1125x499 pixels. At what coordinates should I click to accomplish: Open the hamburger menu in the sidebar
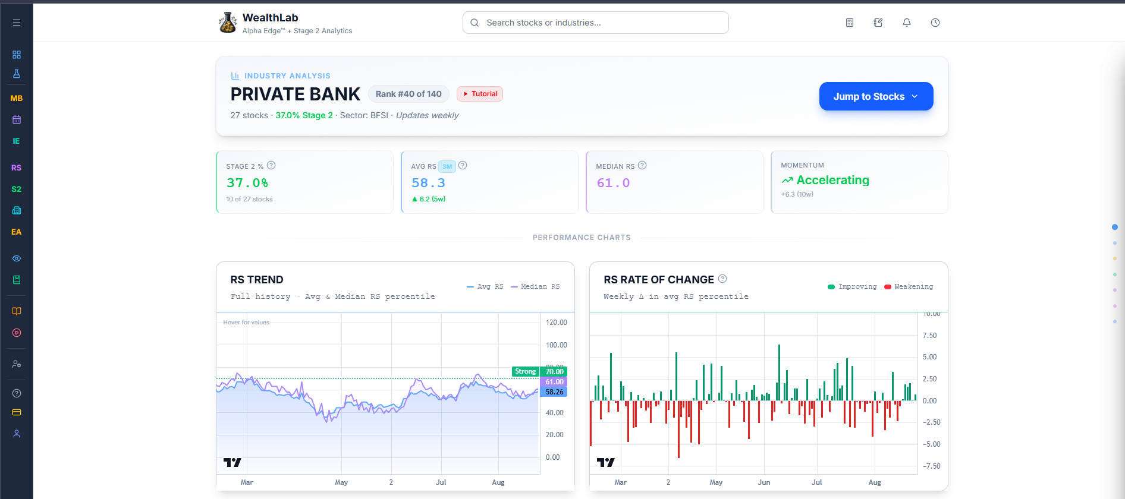coord(17,23)
